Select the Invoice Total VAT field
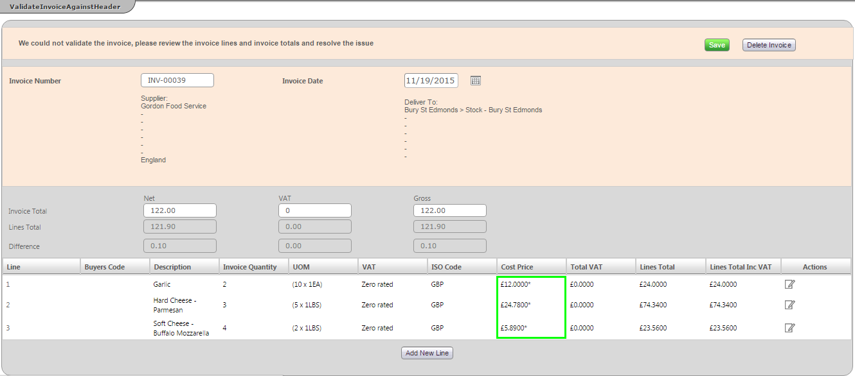The width and height of the screenshot is (855, 376). click(315, 210)
